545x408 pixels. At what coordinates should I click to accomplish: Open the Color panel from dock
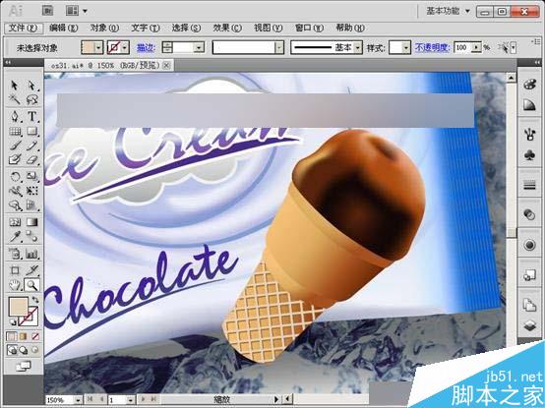point(529,85)
